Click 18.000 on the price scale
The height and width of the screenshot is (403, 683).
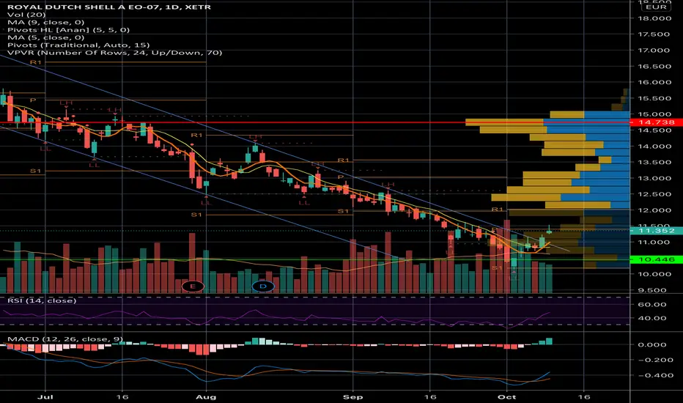tap(654, 18)
